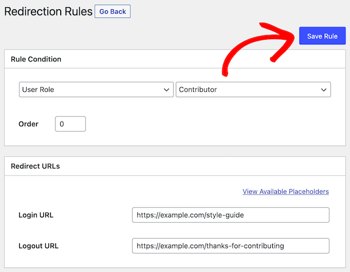Click the chevron on Contributor dropdown
The width and height of the screenshot is (350, 272).
[x=324, y=90]
